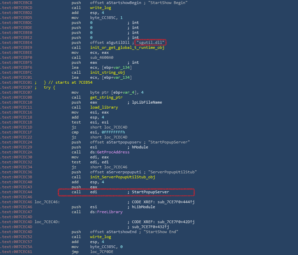Click the aStartpopupserv string offset

pos(116,142)
